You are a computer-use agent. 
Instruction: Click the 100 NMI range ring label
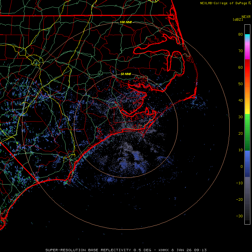coord(126,22)
